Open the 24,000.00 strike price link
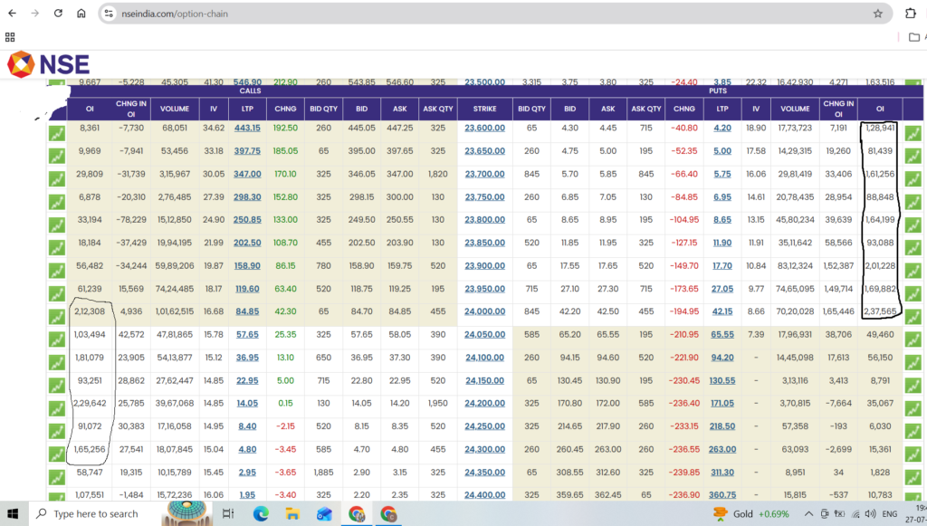Image resolution: width=927 pixels, height=526 pixels. (485, 311)
